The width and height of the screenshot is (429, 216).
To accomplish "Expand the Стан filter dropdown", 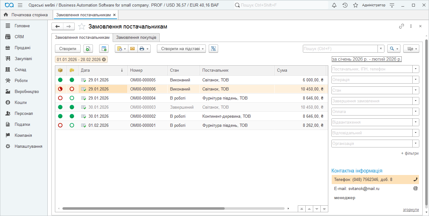I will pos(416,90).
